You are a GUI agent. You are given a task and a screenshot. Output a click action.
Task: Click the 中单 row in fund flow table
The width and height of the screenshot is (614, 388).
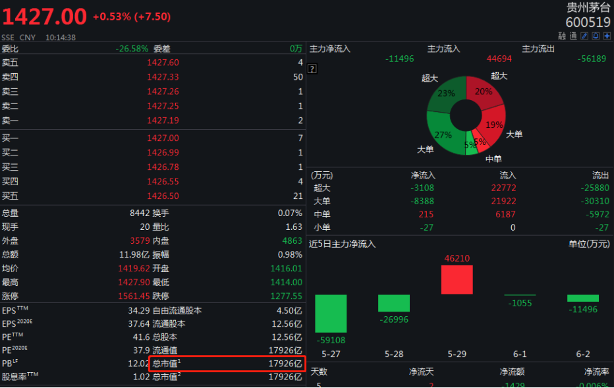coord(460,214)
